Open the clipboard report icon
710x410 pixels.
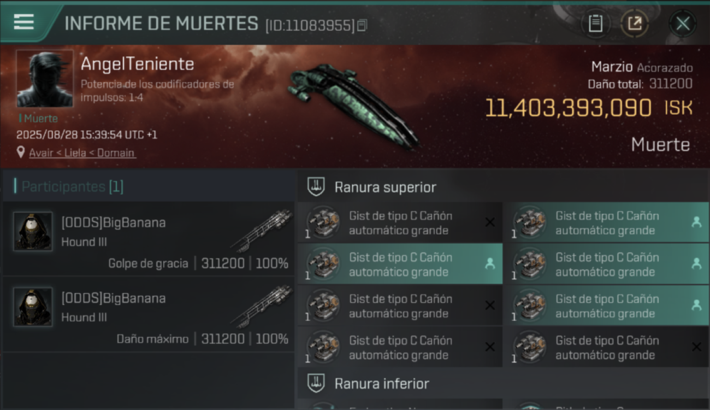coord(595,24)
